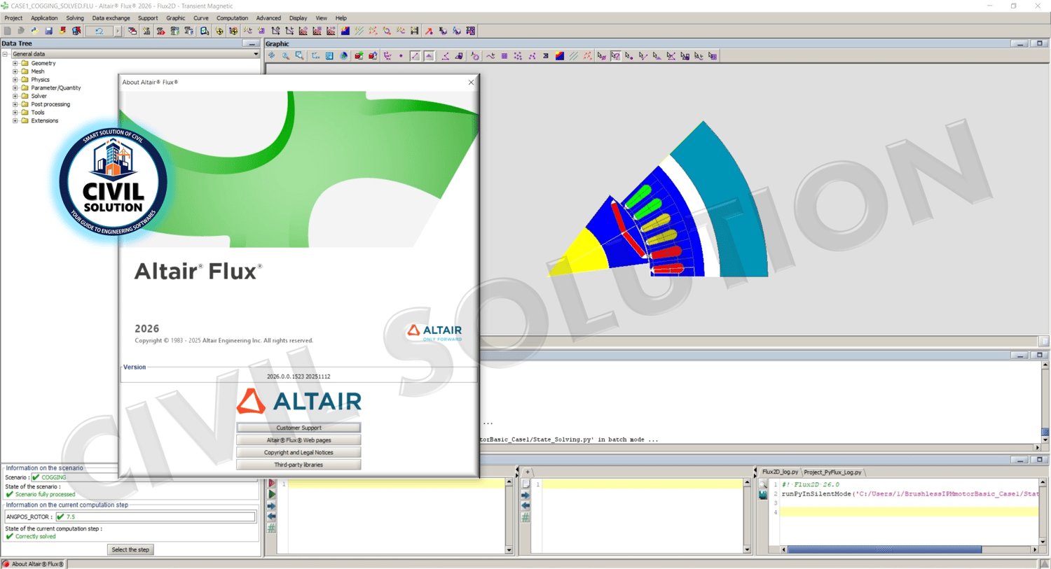1051x569 pixels.
Task: Toggle the points display icon in Graphic toolbar
Action: point(401,56)
